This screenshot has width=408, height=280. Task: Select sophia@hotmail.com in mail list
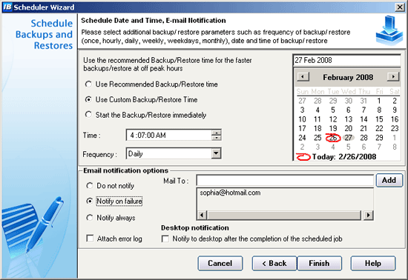230,193
